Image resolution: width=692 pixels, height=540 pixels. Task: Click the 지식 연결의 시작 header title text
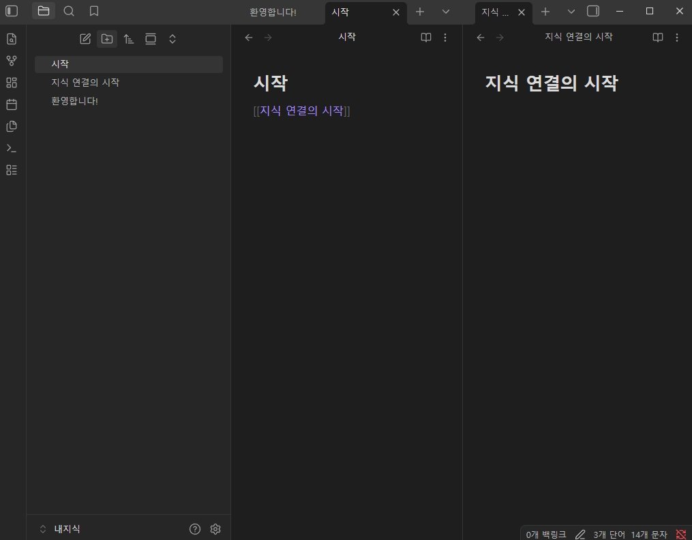579,37
